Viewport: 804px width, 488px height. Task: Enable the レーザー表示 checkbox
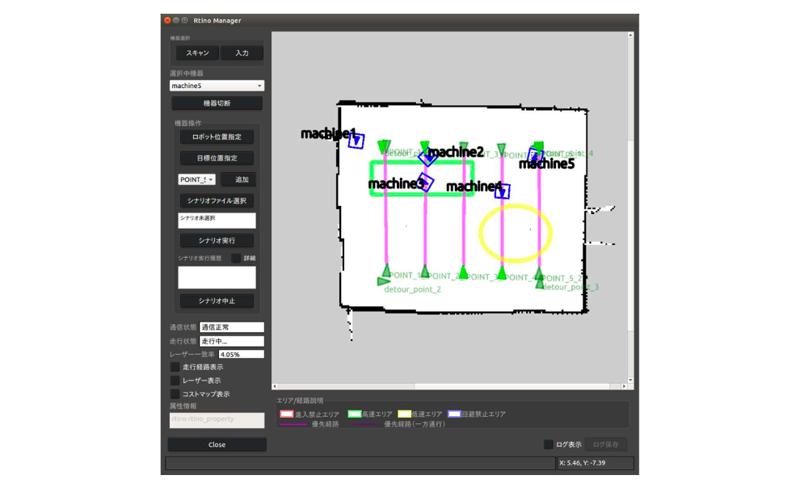175,381
